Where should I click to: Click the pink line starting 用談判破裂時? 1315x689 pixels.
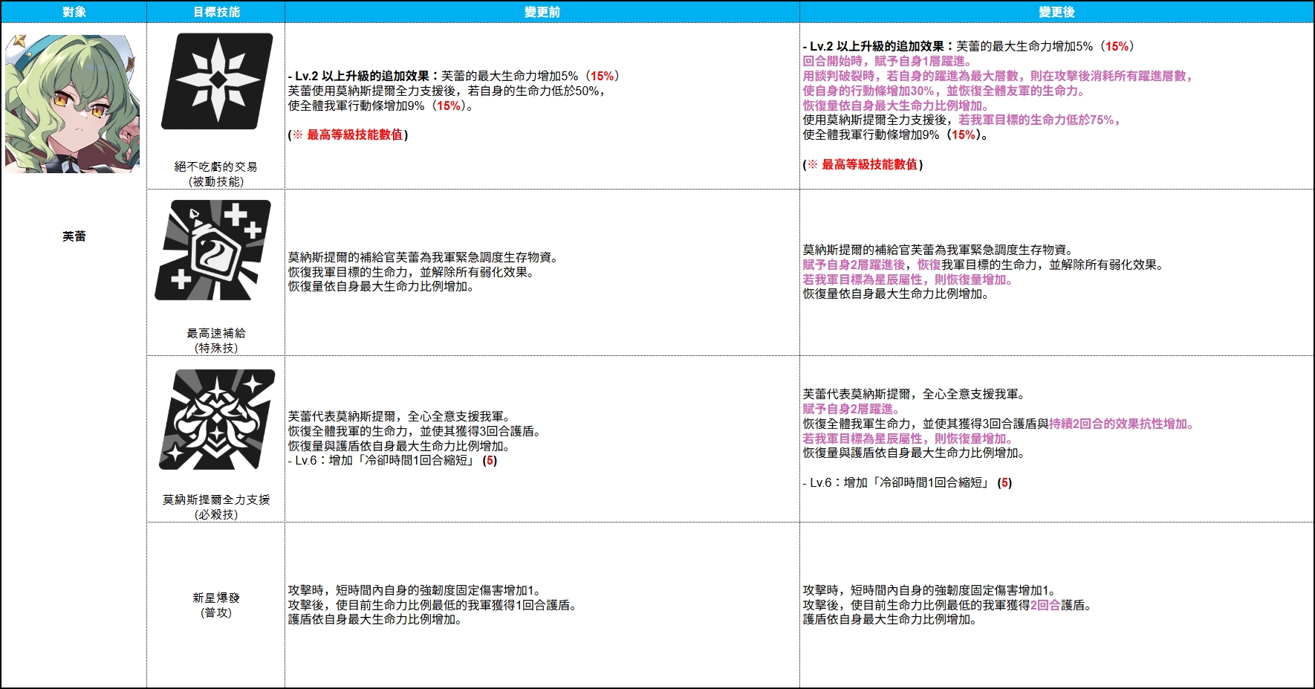point(999,76)
